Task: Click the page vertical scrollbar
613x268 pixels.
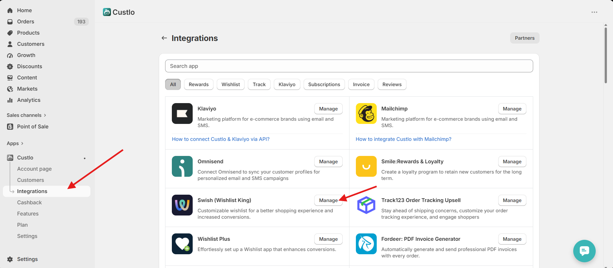Action: tap(606, 55)
